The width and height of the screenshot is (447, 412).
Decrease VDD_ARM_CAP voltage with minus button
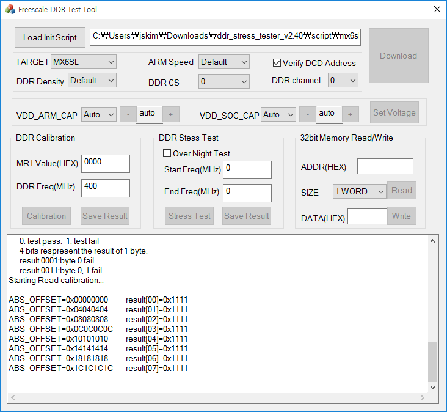click(128, 114)
